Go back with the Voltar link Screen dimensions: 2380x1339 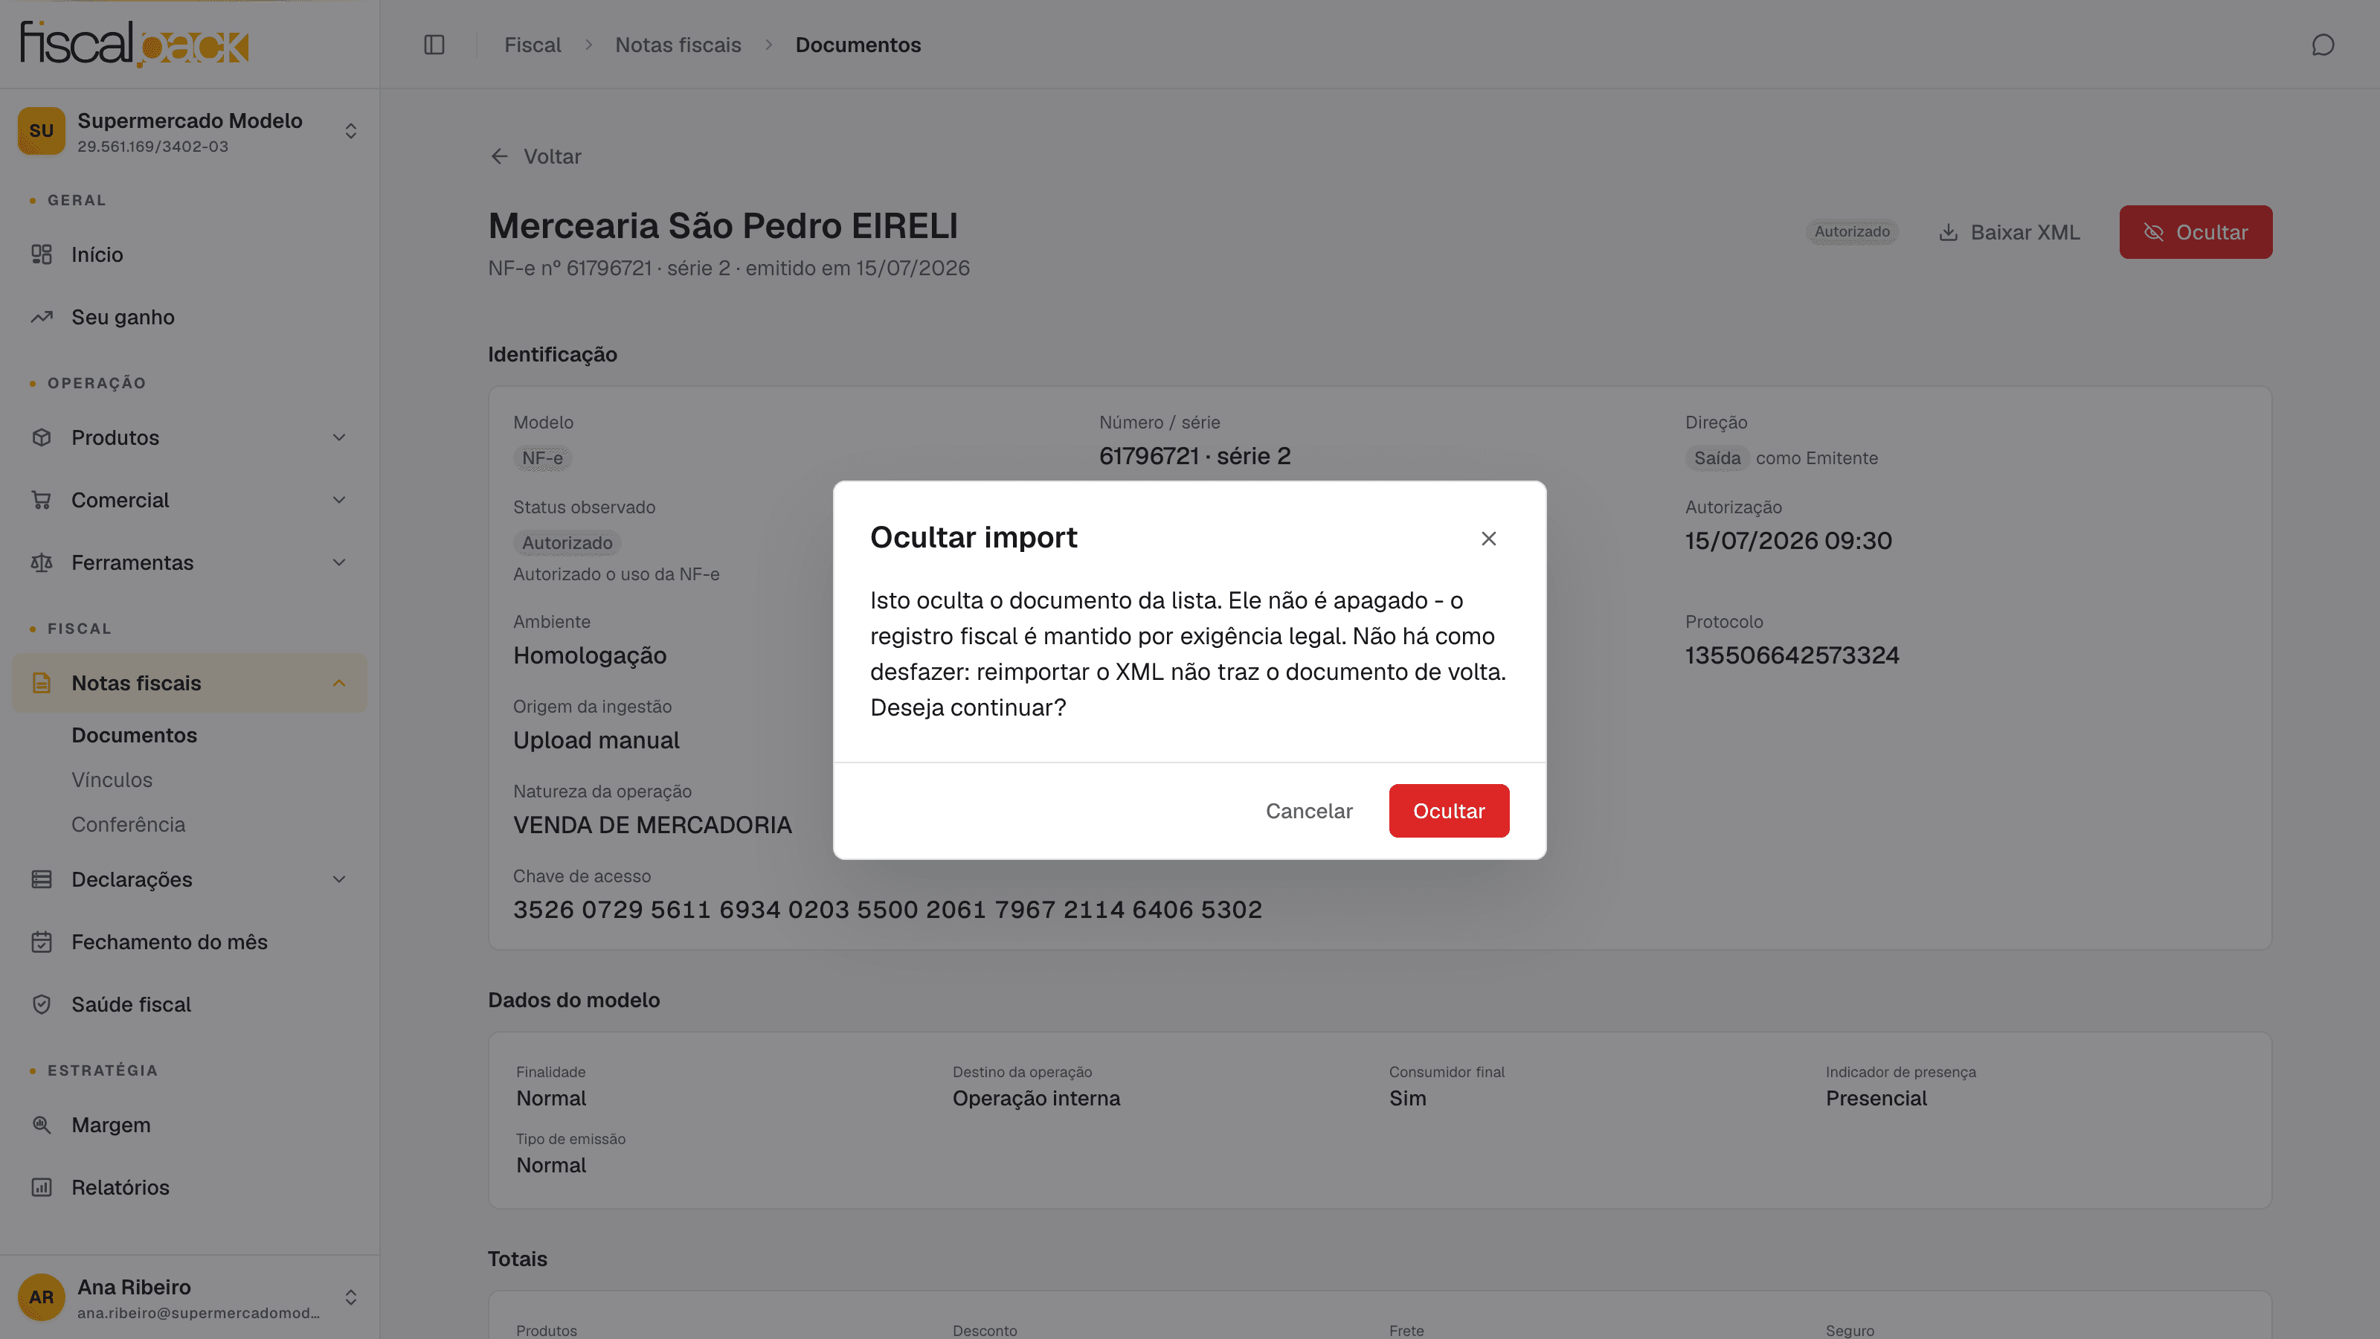tap(535, 156)
